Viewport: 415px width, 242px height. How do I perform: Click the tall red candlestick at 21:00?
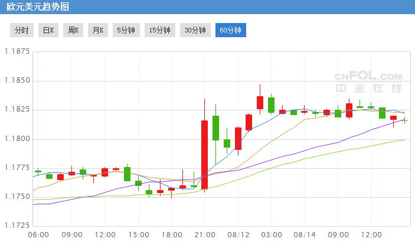click(x=204, y=155)
